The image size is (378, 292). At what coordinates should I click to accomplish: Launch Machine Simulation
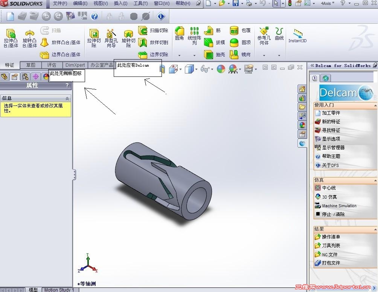[x=336, y=206]
